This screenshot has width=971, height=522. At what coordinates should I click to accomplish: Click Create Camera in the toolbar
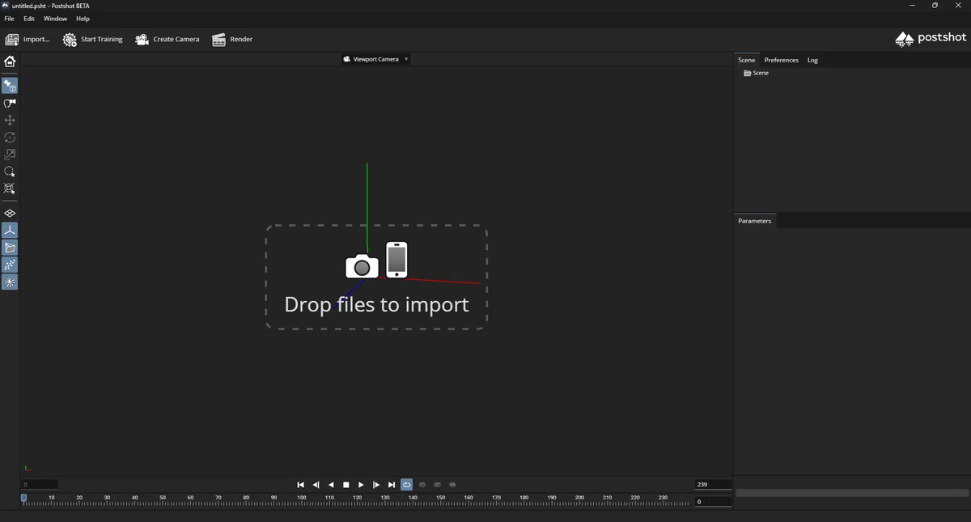pos(167,40)
